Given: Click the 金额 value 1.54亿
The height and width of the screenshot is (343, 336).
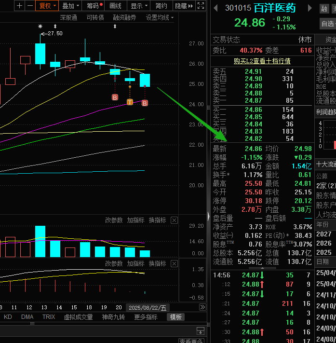Looking at the screenshot, I should (x=302, y=166).
